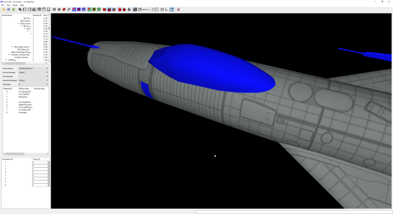Collapse the LeftWing tree node
Image resolution: width=393 pixels, height=214 pixels.
[6, 60]
